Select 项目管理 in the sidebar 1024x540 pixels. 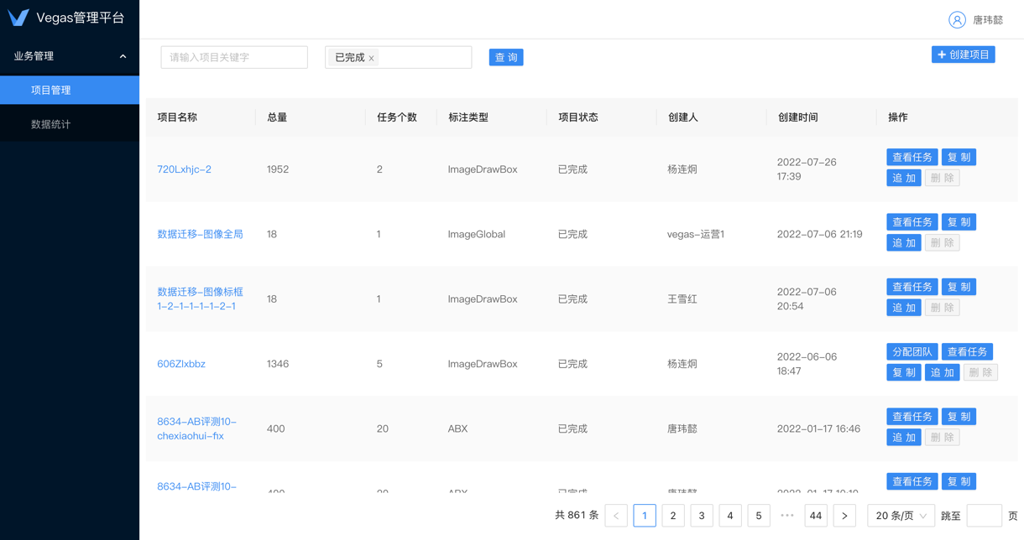click(70, 90)
